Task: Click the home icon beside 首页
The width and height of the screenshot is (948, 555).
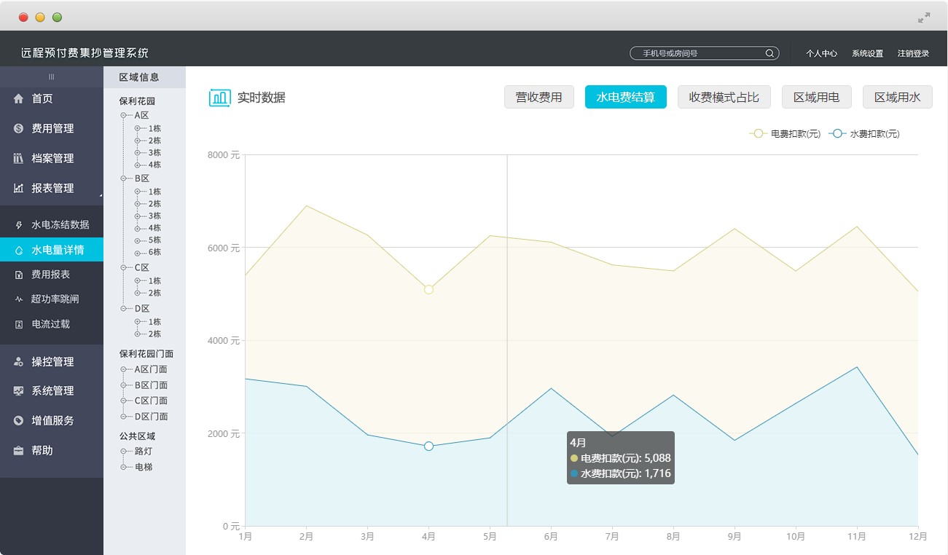Action: 18,98
